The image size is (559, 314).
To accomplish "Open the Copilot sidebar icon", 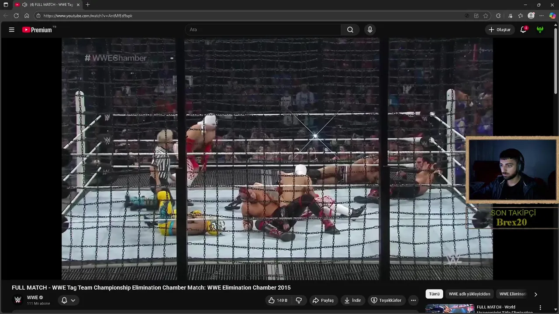I will (552, 16).
